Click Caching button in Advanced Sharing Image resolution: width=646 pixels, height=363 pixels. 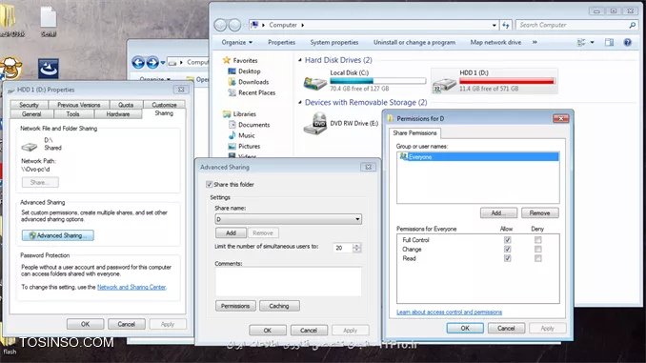click(x=279, y=306)
